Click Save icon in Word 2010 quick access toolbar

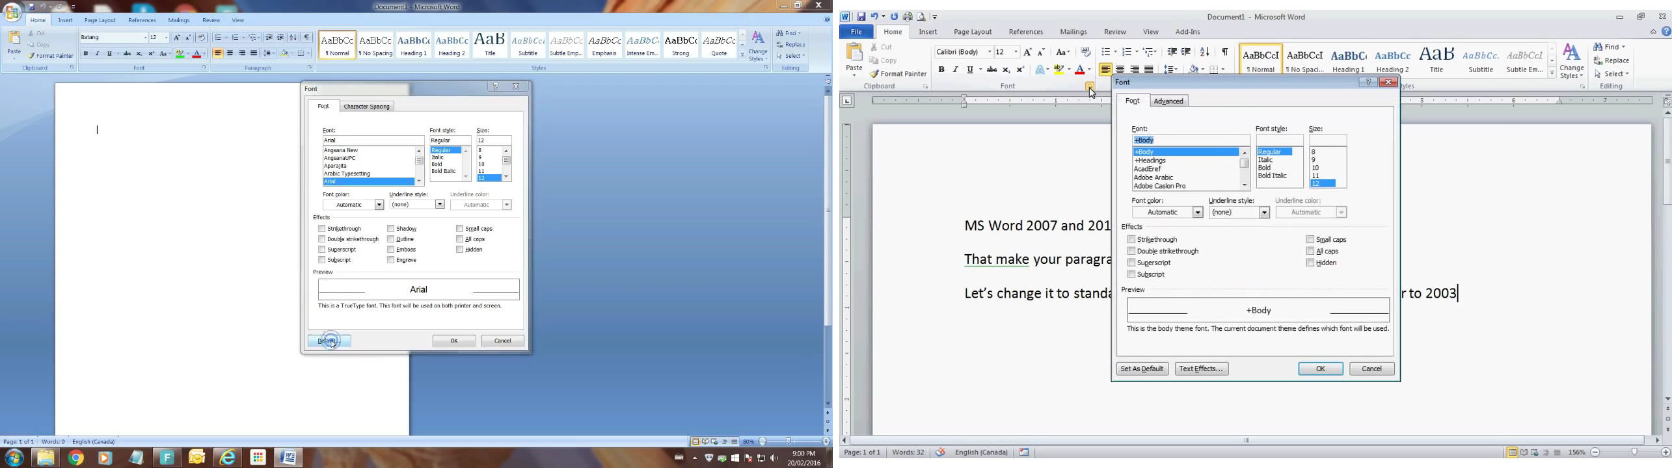tap(861, 17)
